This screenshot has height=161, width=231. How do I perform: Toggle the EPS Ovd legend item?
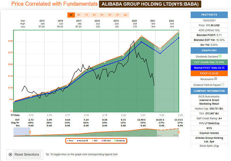point(106,141)
